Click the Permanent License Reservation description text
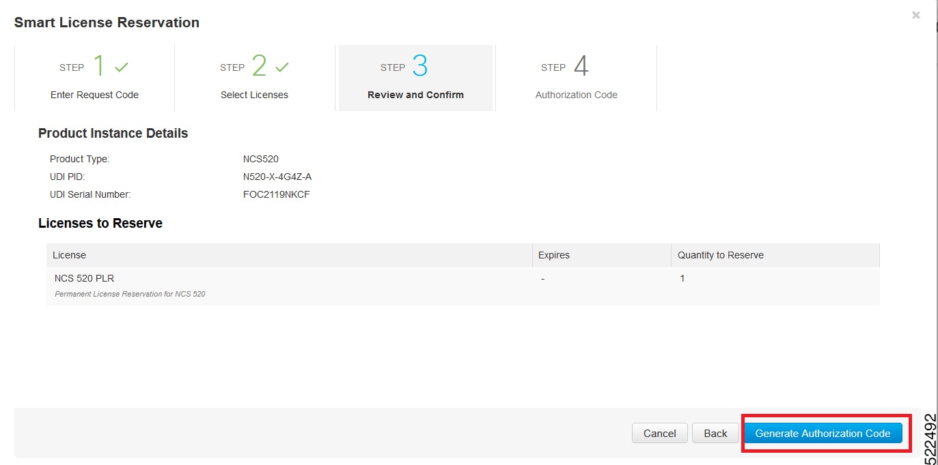This screenshot has width=938, height=465. pos(130,294)
